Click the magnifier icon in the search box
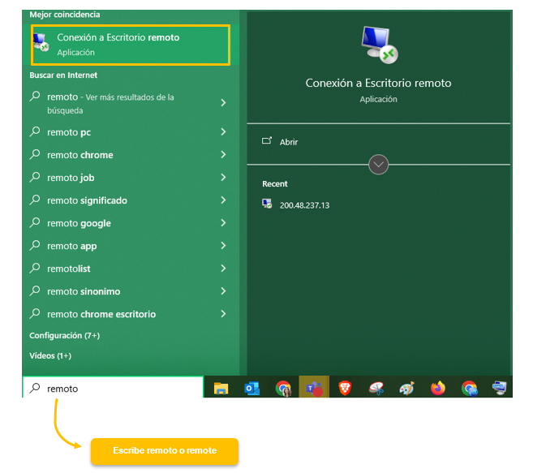 pos(35,388)
